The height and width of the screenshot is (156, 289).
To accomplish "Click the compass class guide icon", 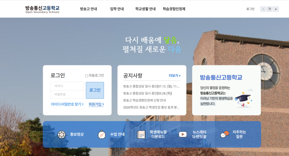I will pos(102,135).
